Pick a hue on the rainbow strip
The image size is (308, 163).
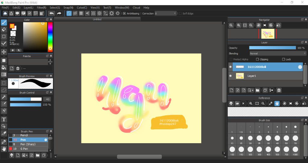tap(50, 37)
